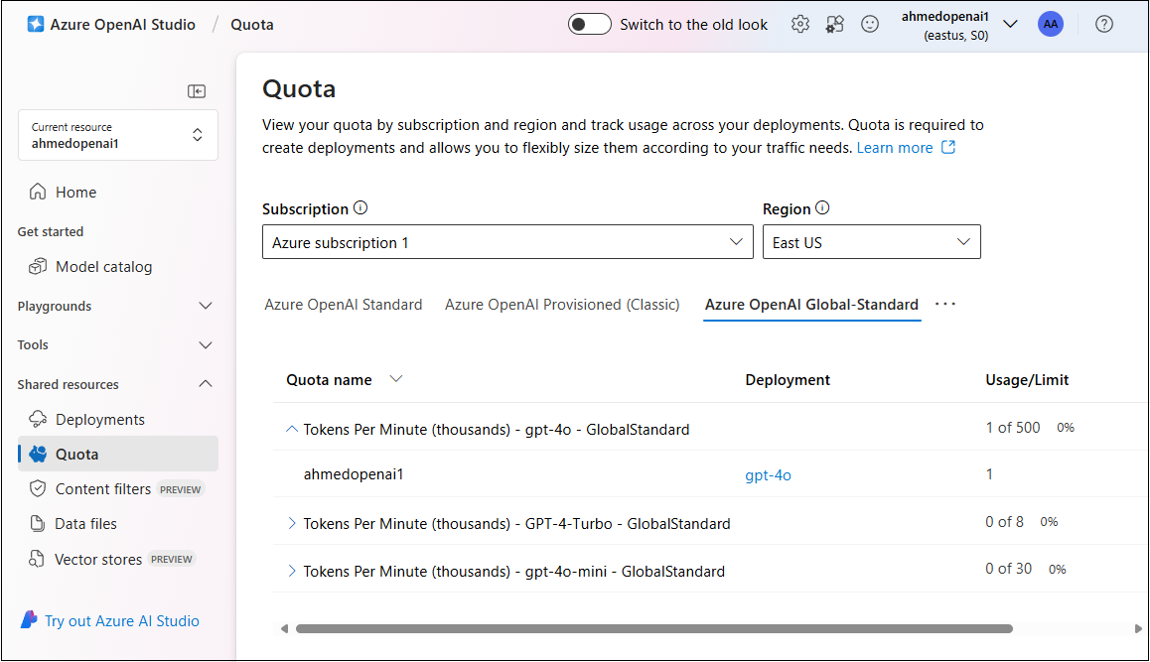The width and height of the screenshot is (1150, 662).
Task: Click the Learn more link
Action: coord(895,148)
